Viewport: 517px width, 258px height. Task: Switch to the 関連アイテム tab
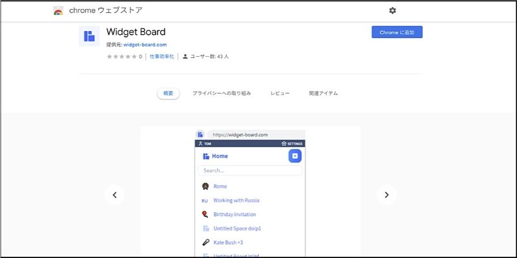[x=324, y=94]
